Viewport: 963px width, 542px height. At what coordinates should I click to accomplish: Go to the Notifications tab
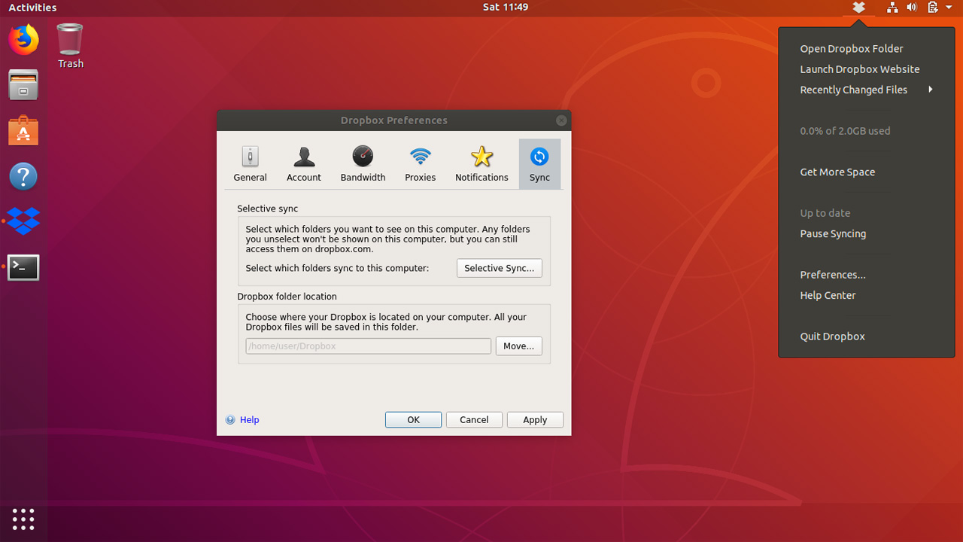click(x=481, y=164)
